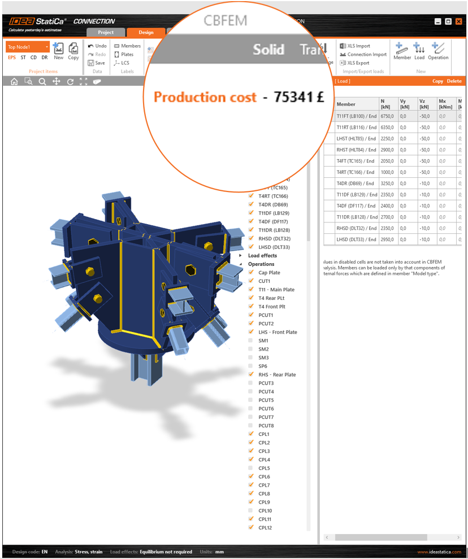Uncheck the Cap Plate operation
The width and height of the screenshot is (468, 559).
click(251, 272)
